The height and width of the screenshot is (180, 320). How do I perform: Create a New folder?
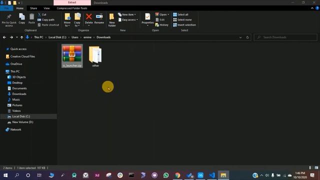click(x=112, y=20)
